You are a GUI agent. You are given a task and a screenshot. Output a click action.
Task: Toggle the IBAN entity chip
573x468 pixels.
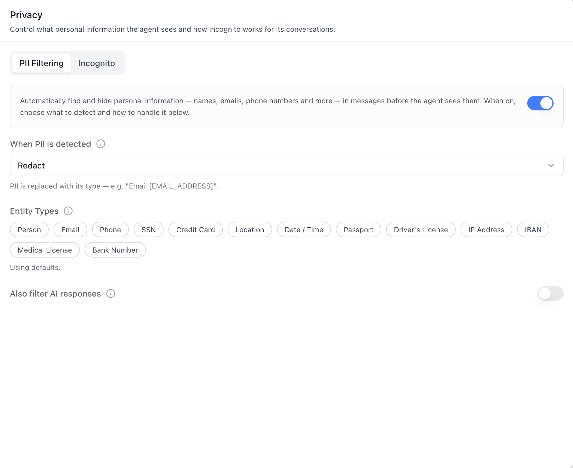[x=533, y=230]
